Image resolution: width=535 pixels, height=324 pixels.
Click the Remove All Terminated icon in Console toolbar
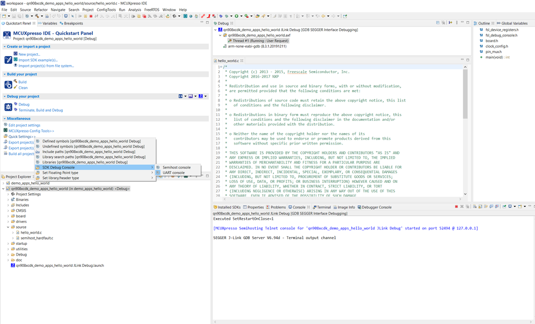pyautogui.click(x=467, y=206)
